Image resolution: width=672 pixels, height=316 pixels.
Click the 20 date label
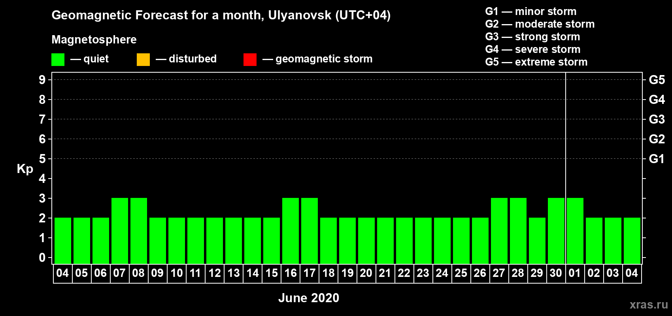(x=366, y=273)
